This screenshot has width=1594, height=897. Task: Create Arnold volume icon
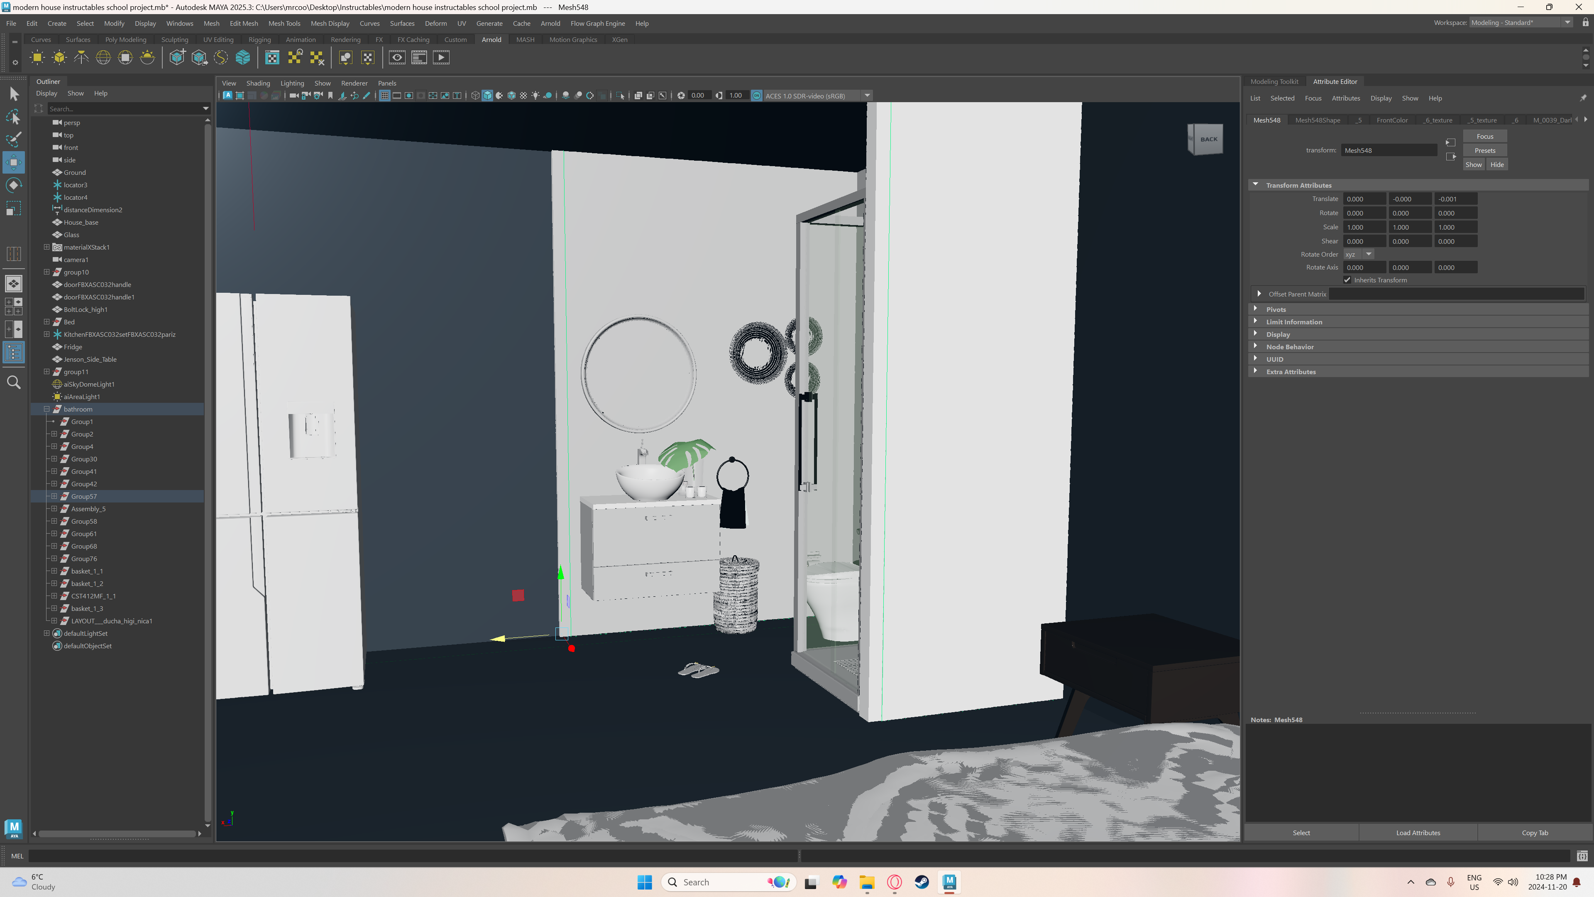tap(243, 58)
